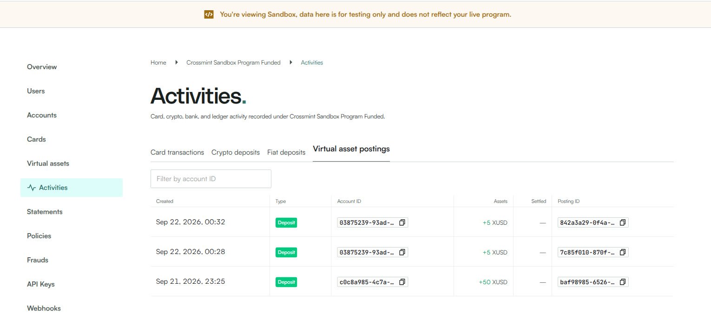Click Crossmint Sandbox Program Funded breadcrumb
This screenshot has height=313, width=711.
(x=233, y=62)
